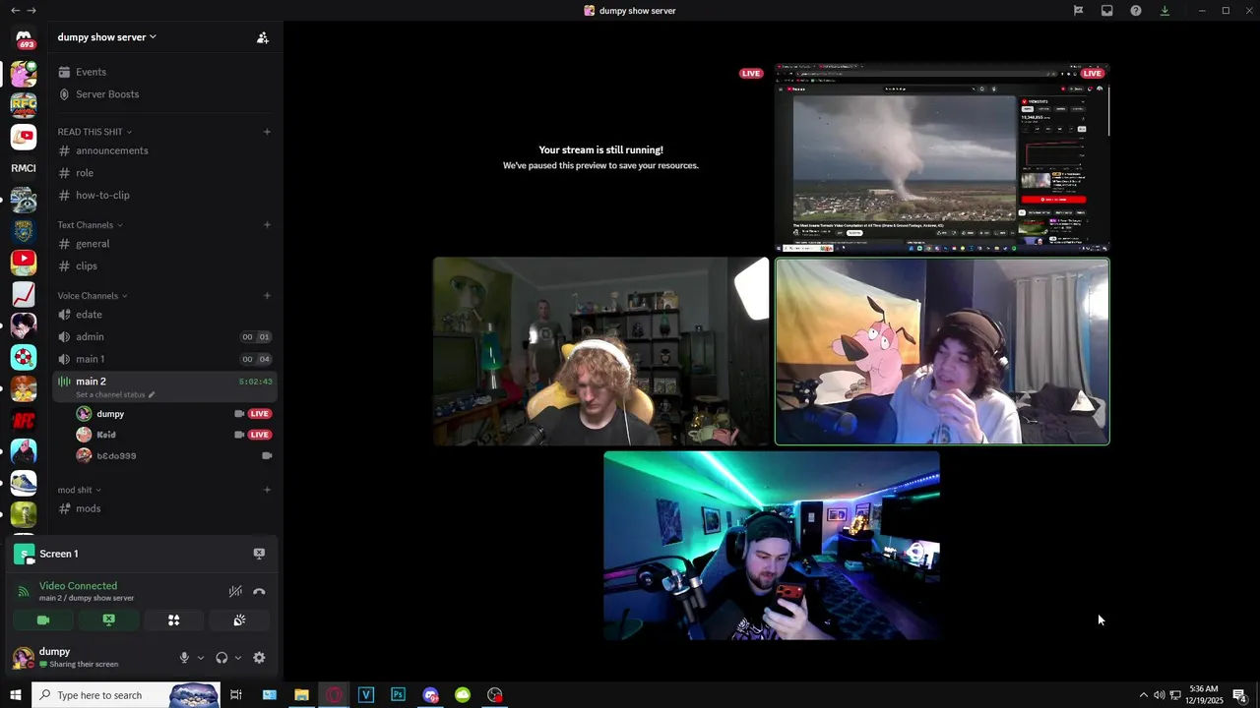Join the main 1 voice channel

tap(164, 359)
